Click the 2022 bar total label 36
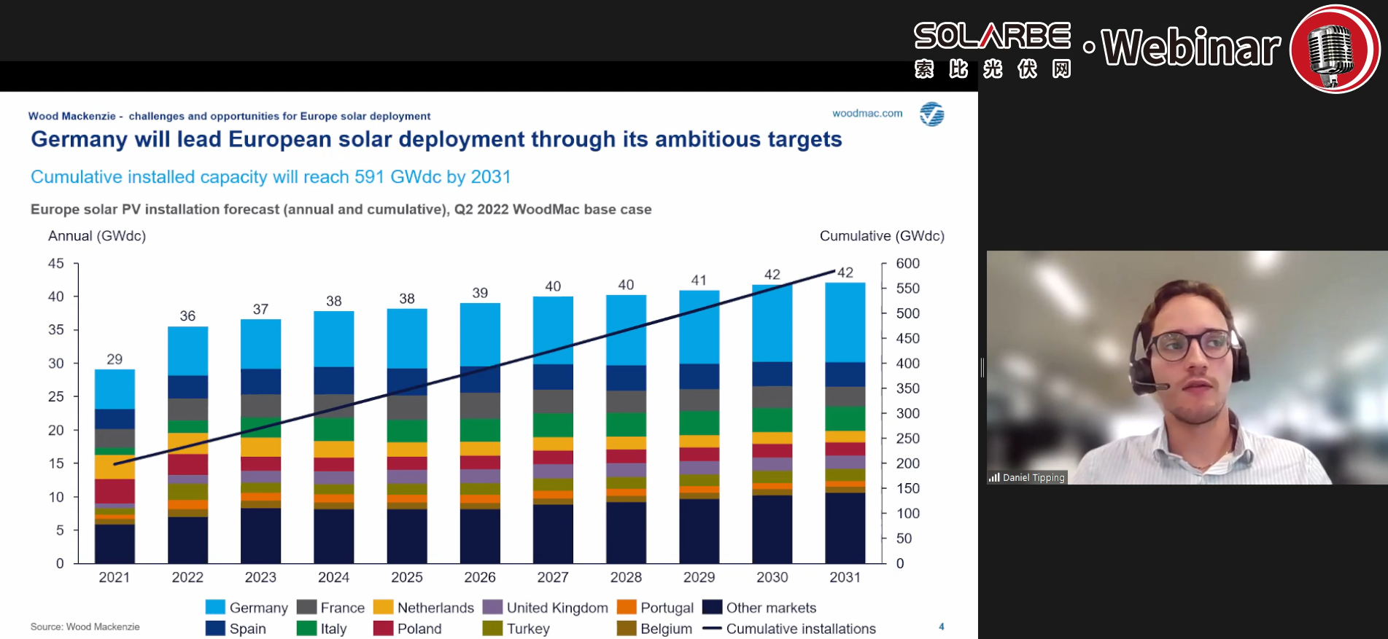This screenshot has height=639, width=1388. click(187, 315)
